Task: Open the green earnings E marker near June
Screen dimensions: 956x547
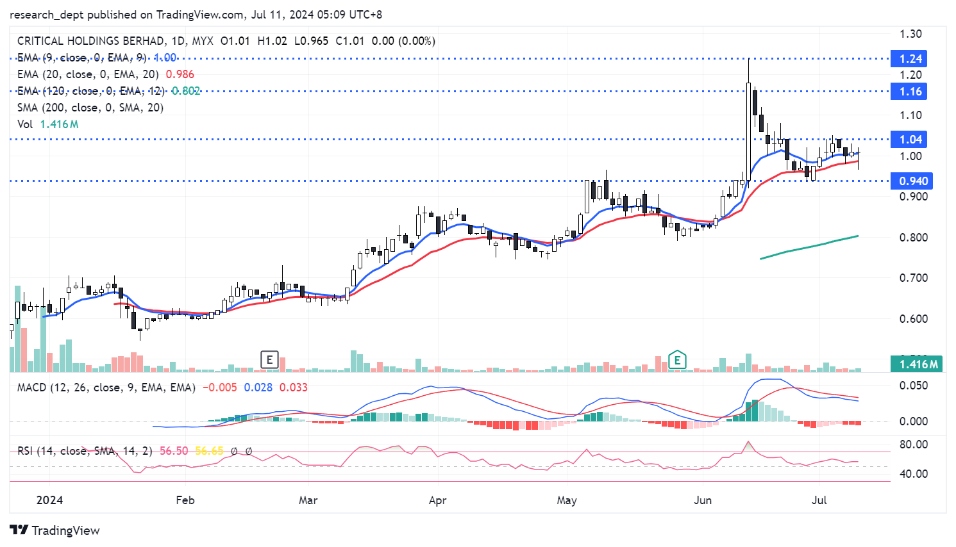Action: click(x=677, y=360)
